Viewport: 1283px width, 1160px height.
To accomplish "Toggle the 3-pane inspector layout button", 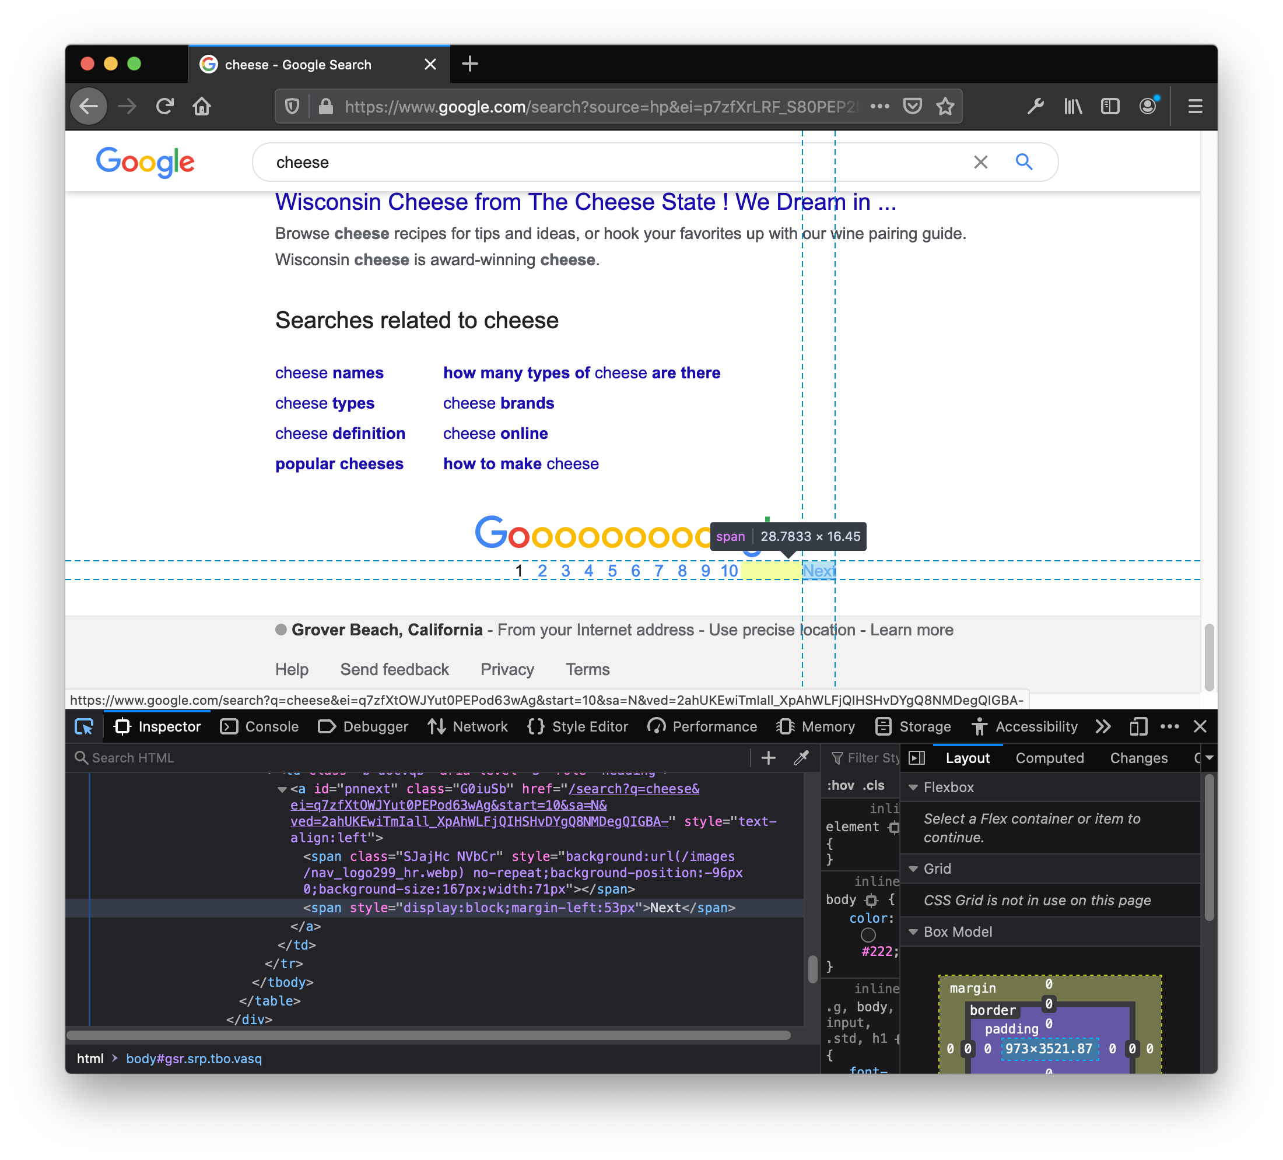I will tap(916, 757).
